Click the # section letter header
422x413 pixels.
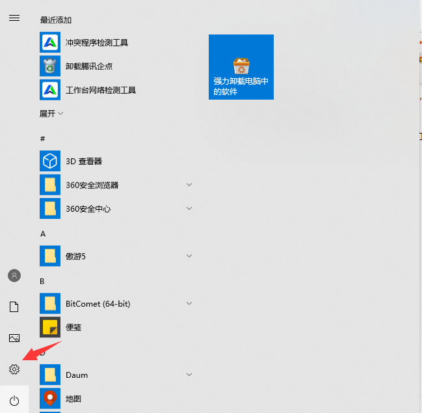[42, 139]
